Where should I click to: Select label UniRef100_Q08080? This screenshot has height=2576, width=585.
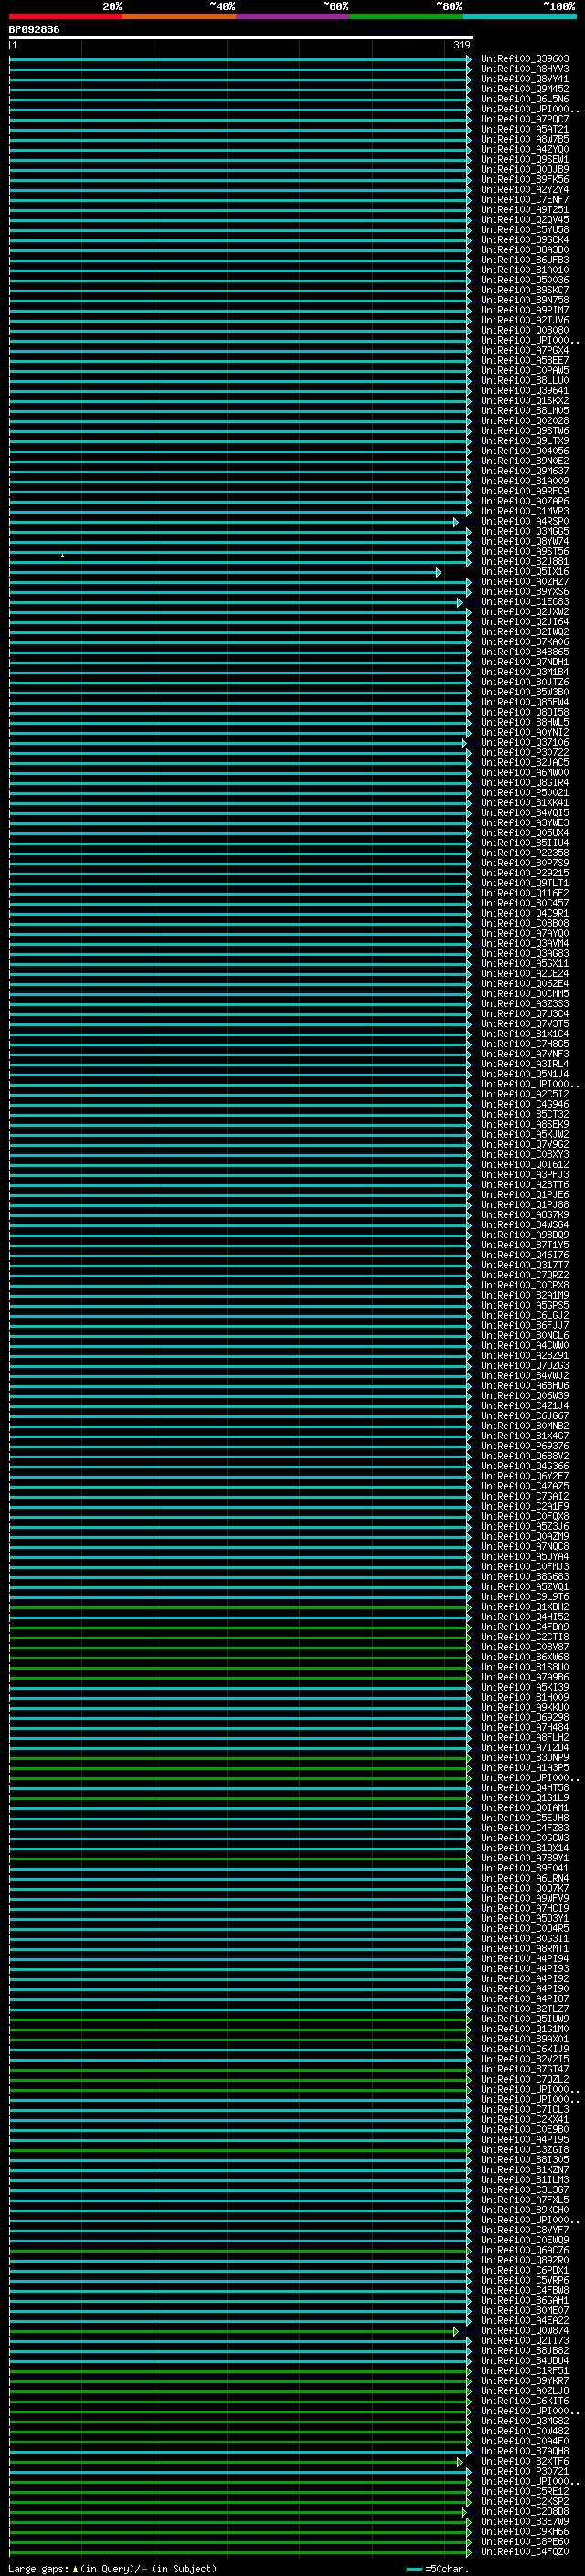[x=525, y=330]
